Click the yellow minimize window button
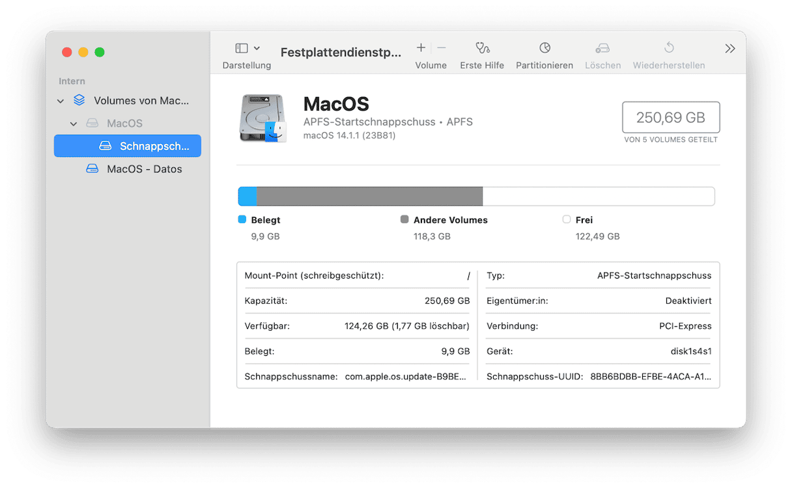This screenshot has width=792, height=488. (x=83, y=52)
